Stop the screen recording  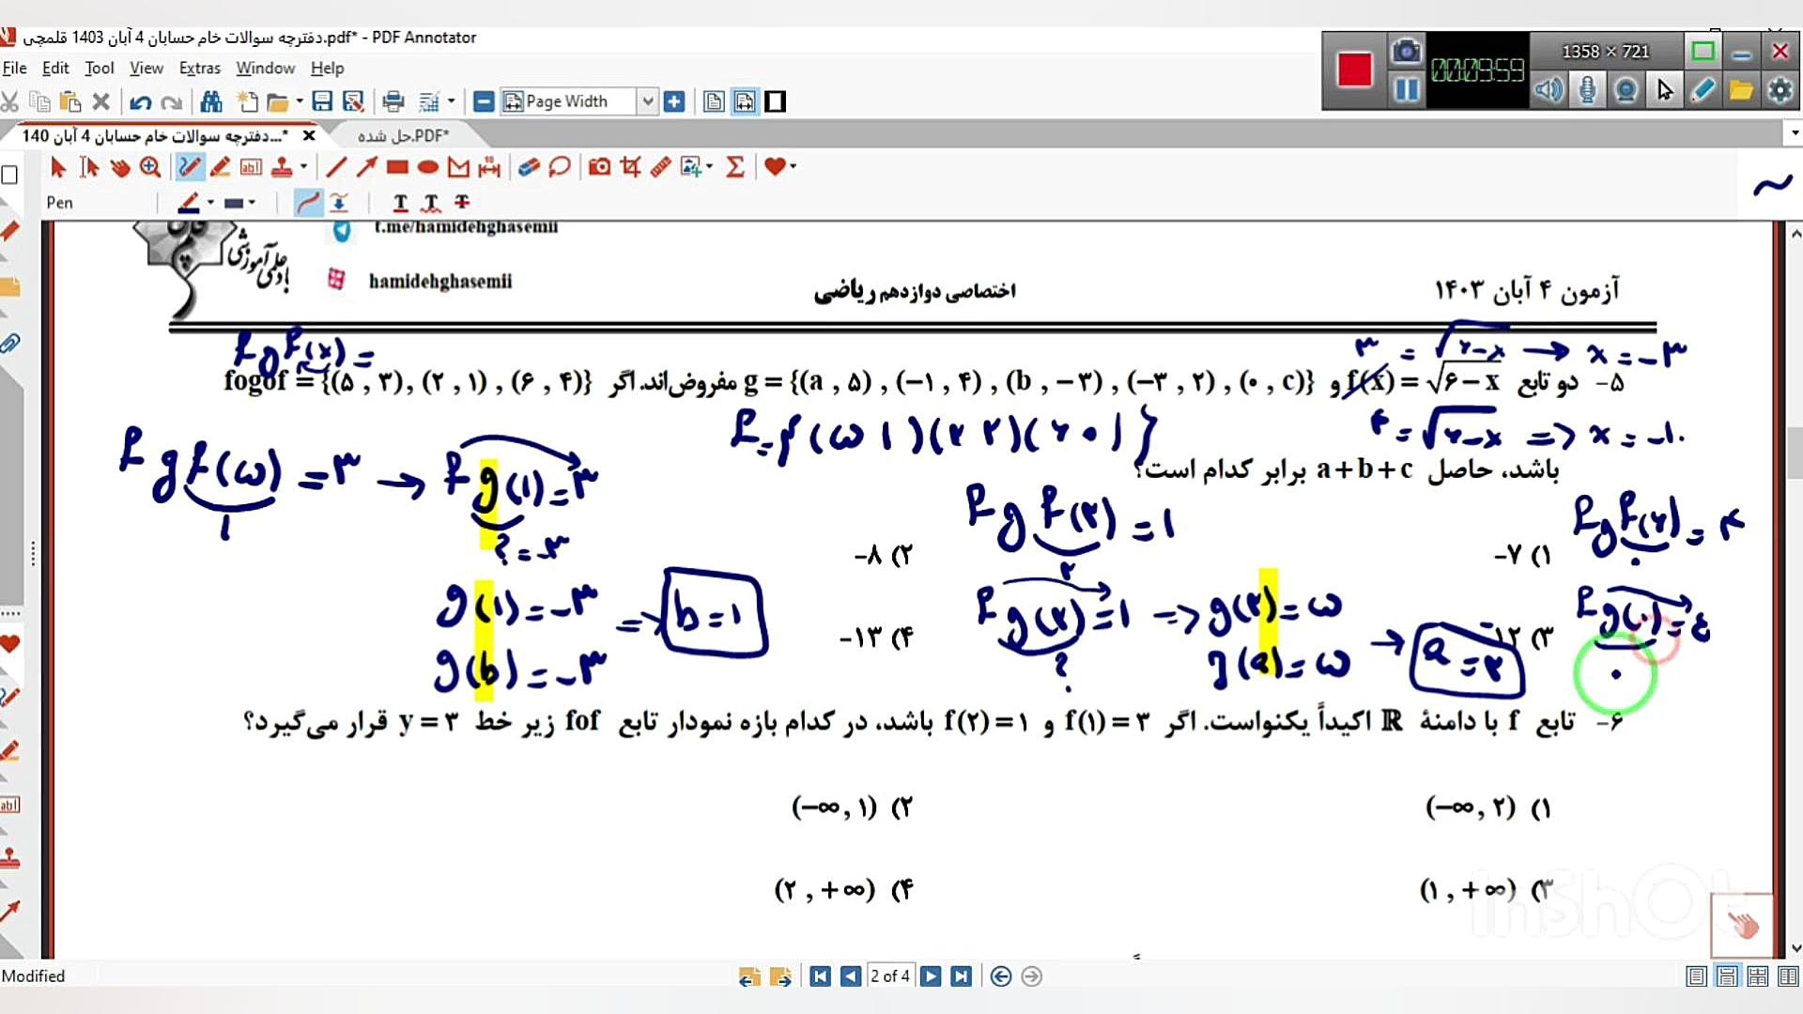pos(1354,69)
